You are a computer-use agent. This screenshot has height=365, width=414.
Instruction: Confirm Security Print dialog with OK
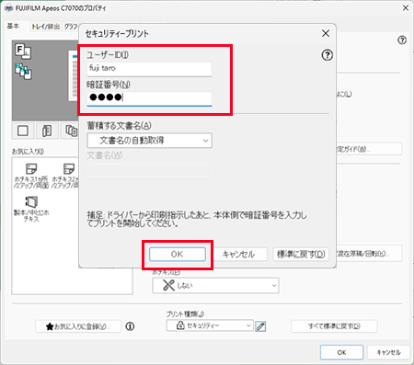point(178,255)
